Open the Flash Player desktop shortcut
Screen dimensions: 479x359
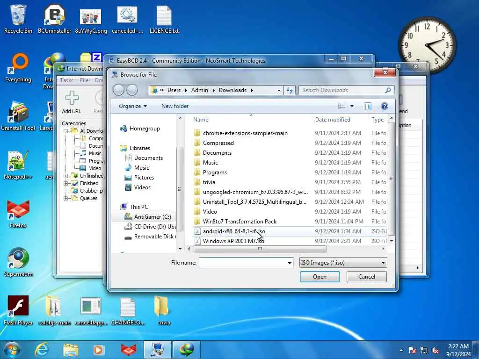point(18,311)
